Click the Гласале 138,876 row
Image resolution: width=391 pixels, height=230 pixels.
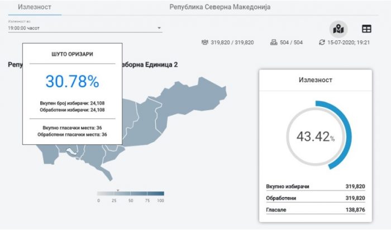(316, 209)
